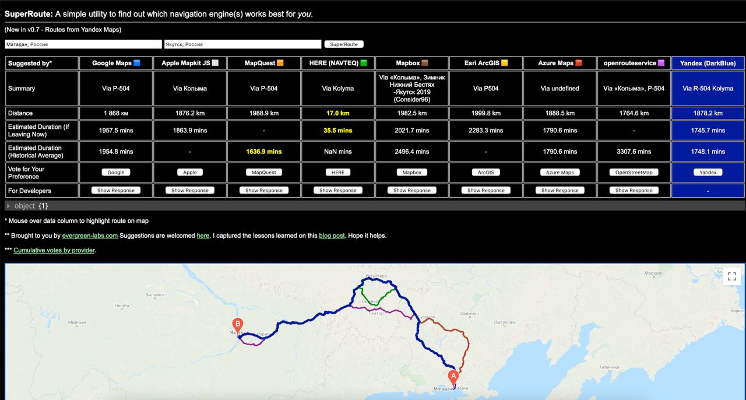Click the HERE distance value 17.0 km
The height and width of the screenshot is (400, 746).
click(338, 113)
